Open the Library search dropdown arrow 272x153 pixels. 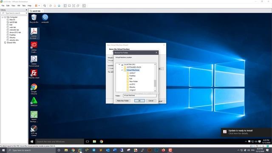click(x=26, y=13)
